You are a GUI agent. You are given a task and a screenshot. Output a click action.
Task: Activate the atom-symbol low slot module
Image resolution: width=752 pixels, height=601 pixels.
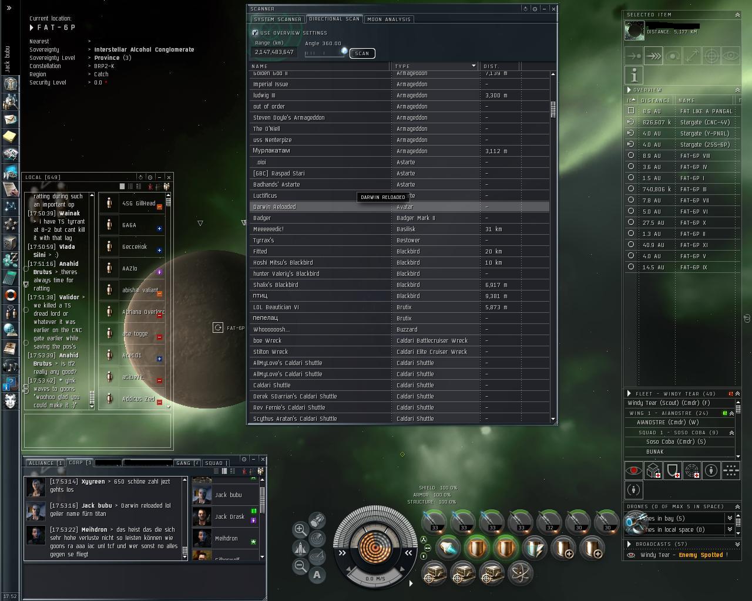point(520,573)
